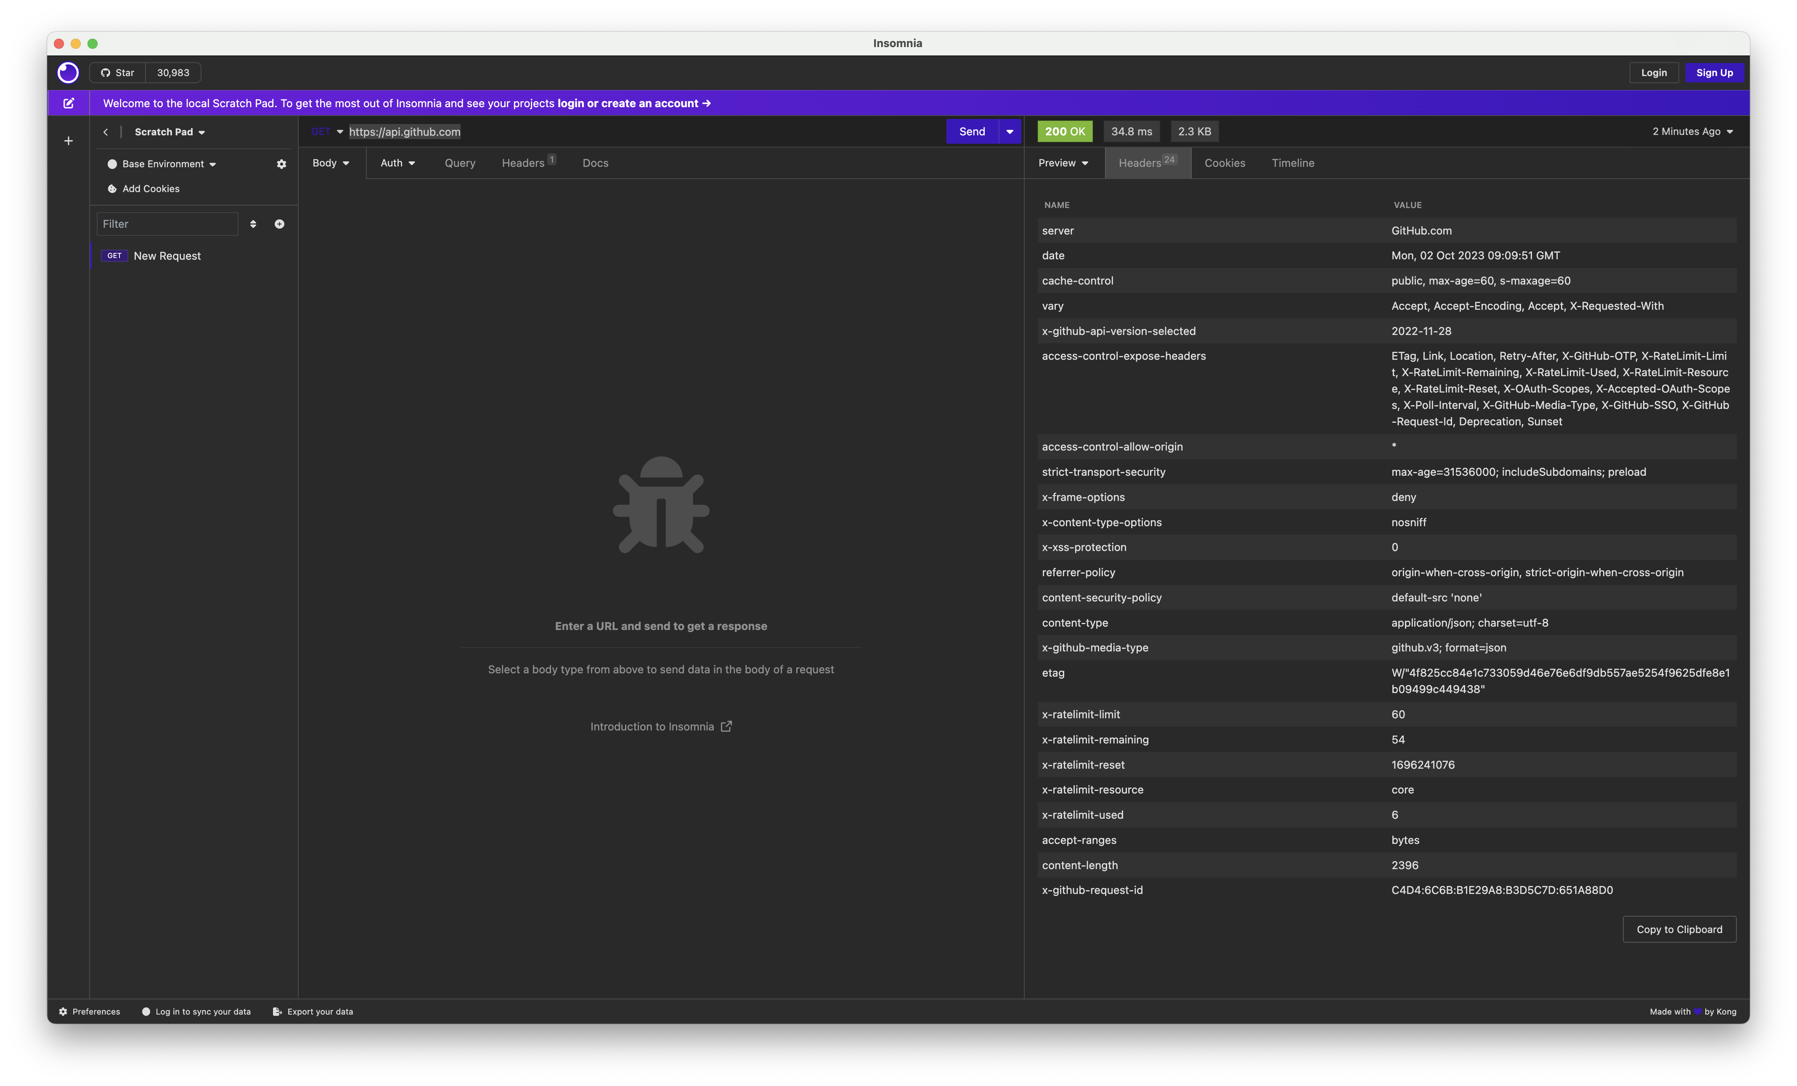The width and height of the screenshot is (1797, 1086).
Task: Switch to the request Headers tab
Action: tap(529, 163)
